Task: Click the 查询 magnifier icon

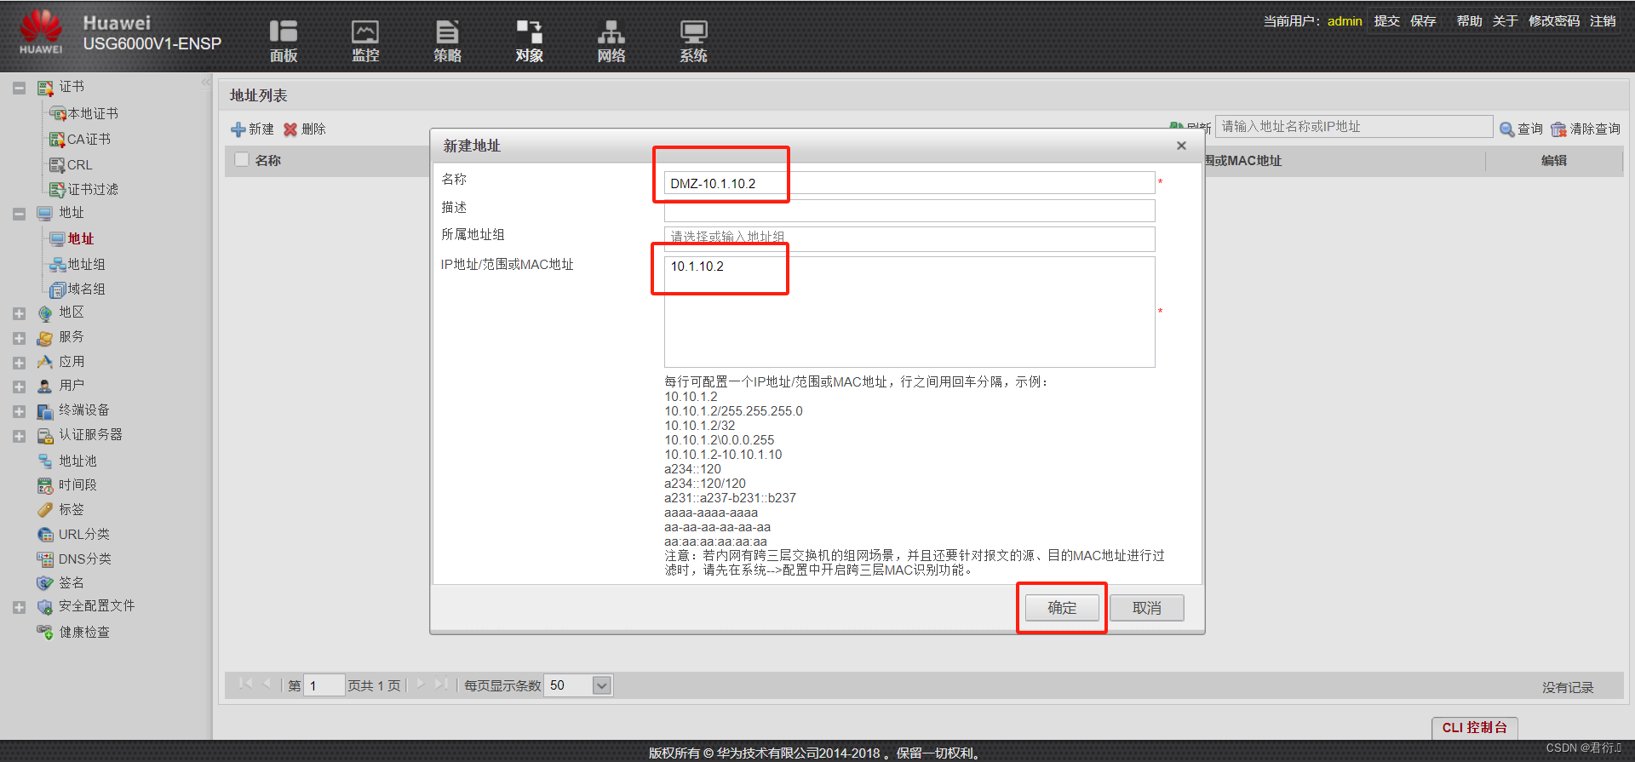Action: (1506, 129)
